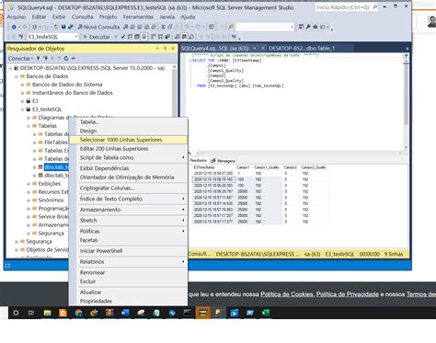Open the Política de Privacidade link

click(x=348, y=294)
